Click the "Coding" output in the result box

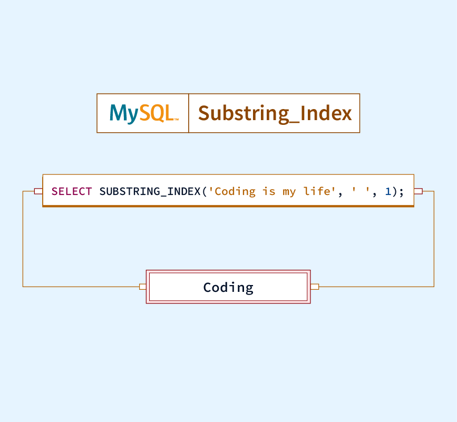(x=228, y=287)
